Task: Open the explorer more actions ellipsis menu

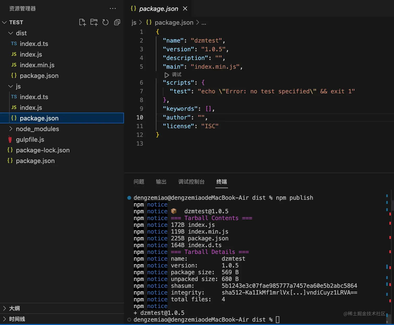Action: click(113, 9)
